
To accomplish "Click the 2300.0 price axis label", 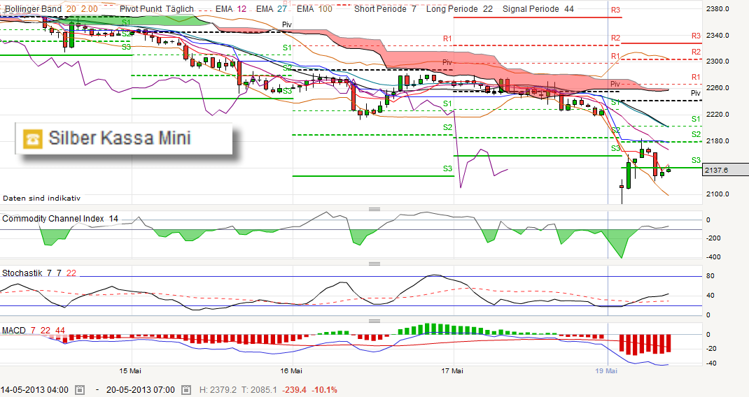I will (717, 62).
